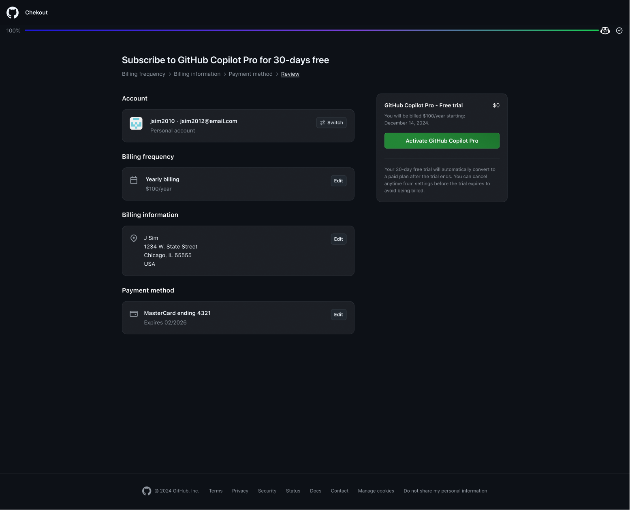
Task: Go to the Billing information breadcrumb step
Action: click(197, 74)
